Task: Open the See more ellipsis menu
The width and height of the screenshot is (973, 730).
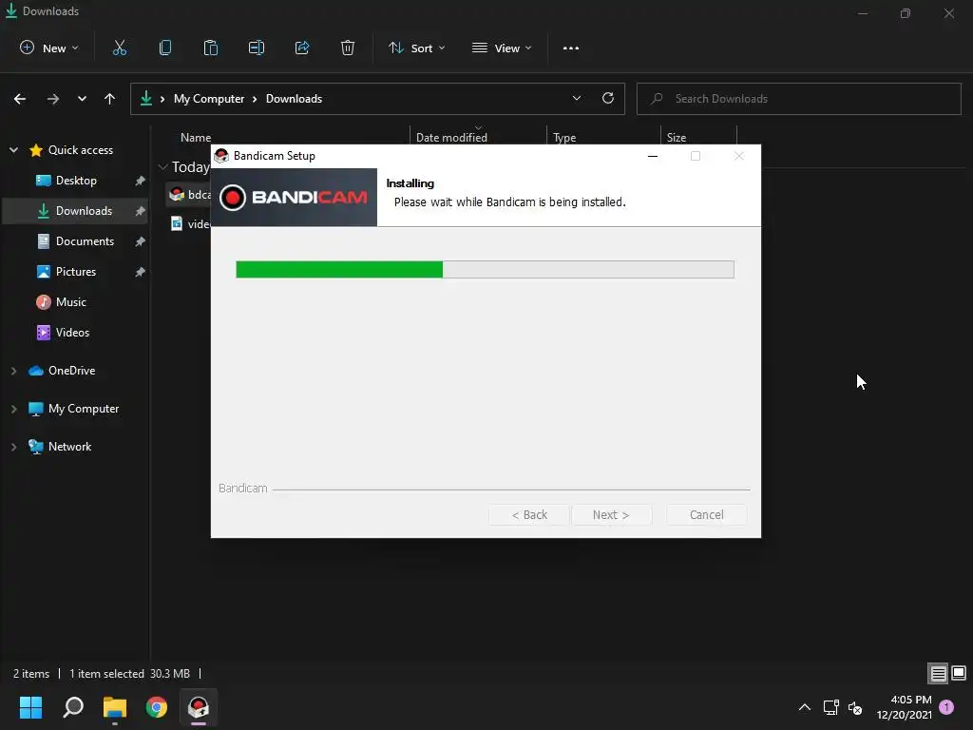Action: tap(571, 48)
